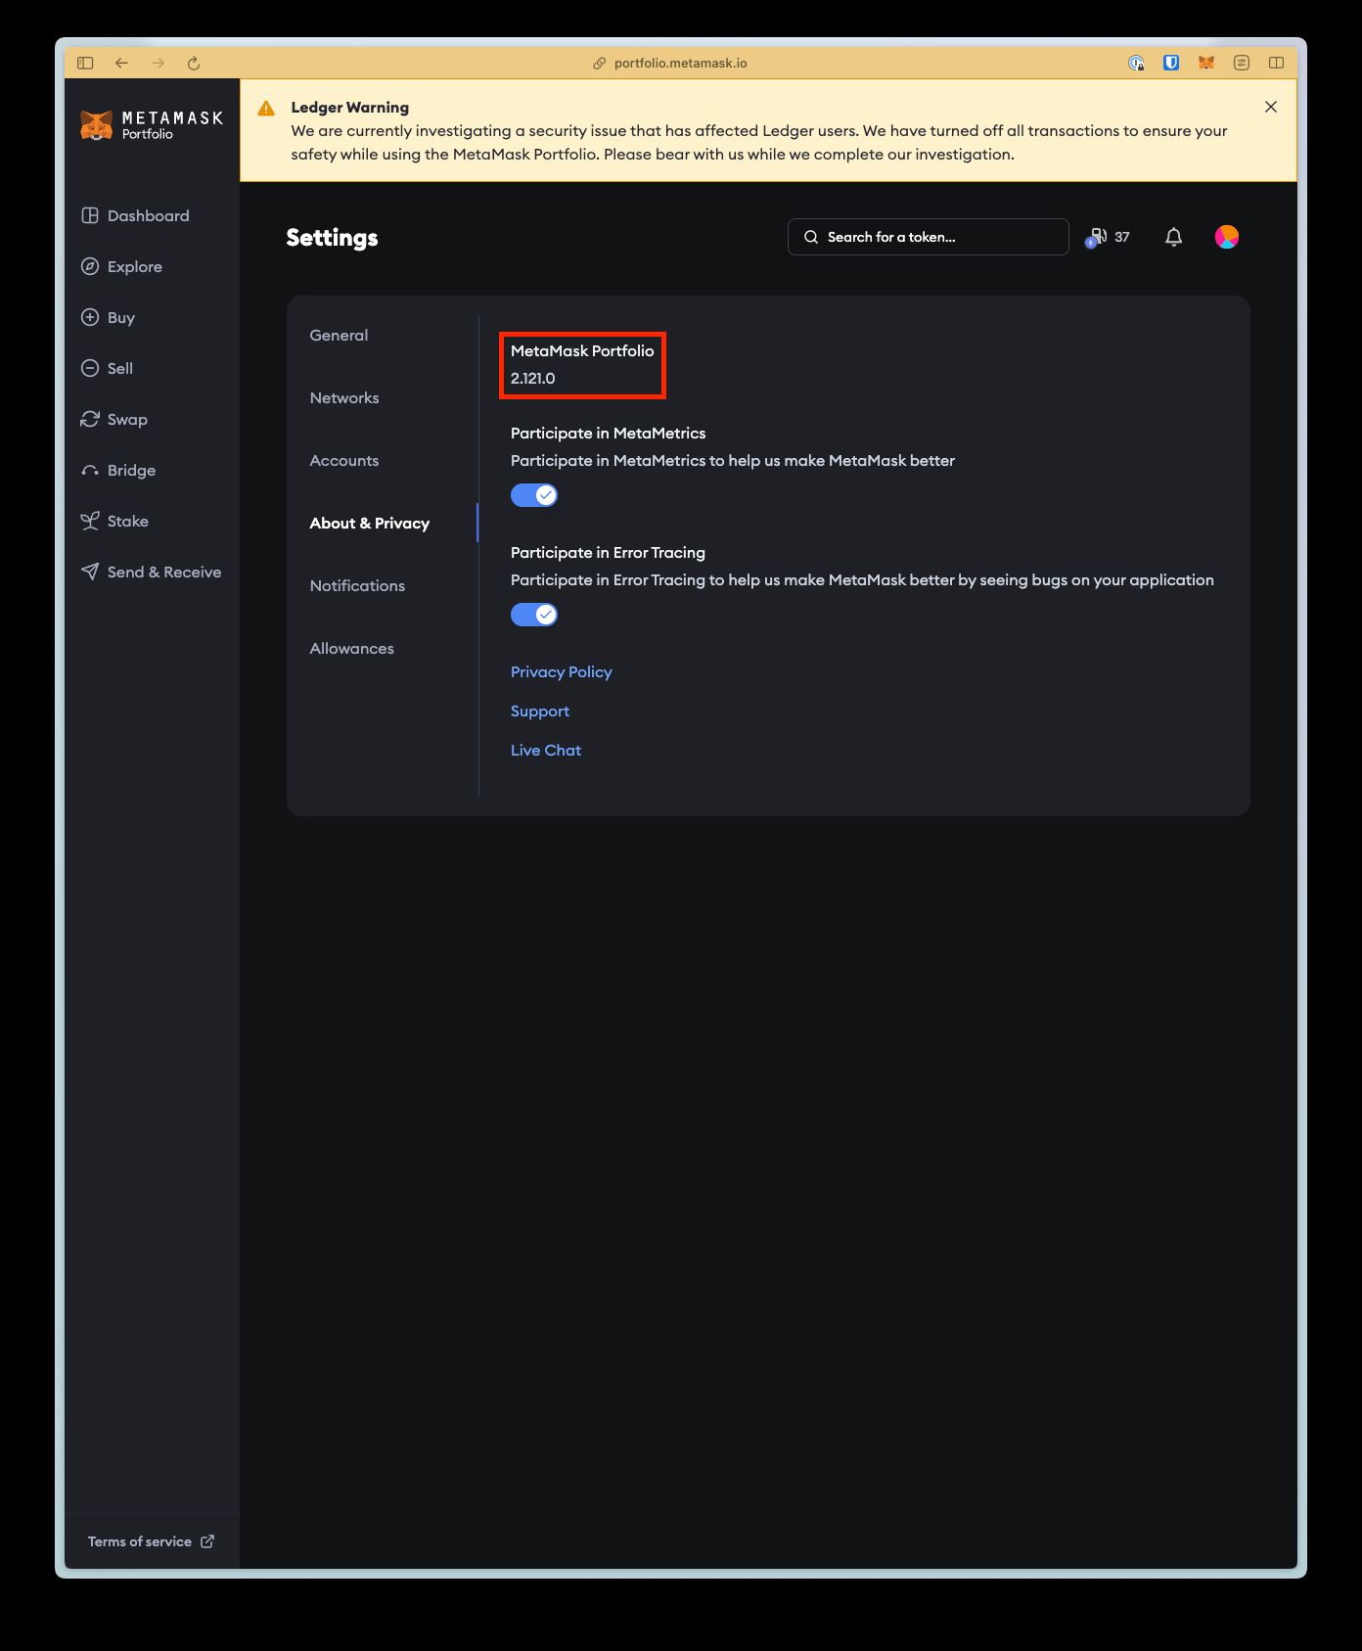Open the Networks settings tab
1362x1651 pixels.
[344, 397]
